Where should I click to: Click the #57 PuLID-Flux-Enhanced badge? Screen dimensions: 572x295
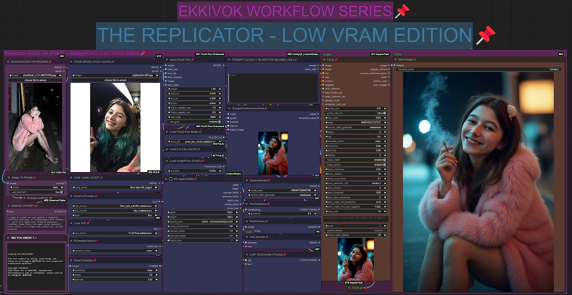click(x=209, y=54)
